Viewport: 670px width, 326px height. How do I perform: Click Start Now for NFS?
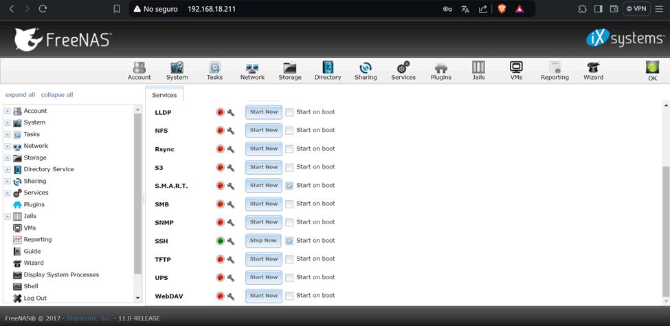(x=264, y=131)
